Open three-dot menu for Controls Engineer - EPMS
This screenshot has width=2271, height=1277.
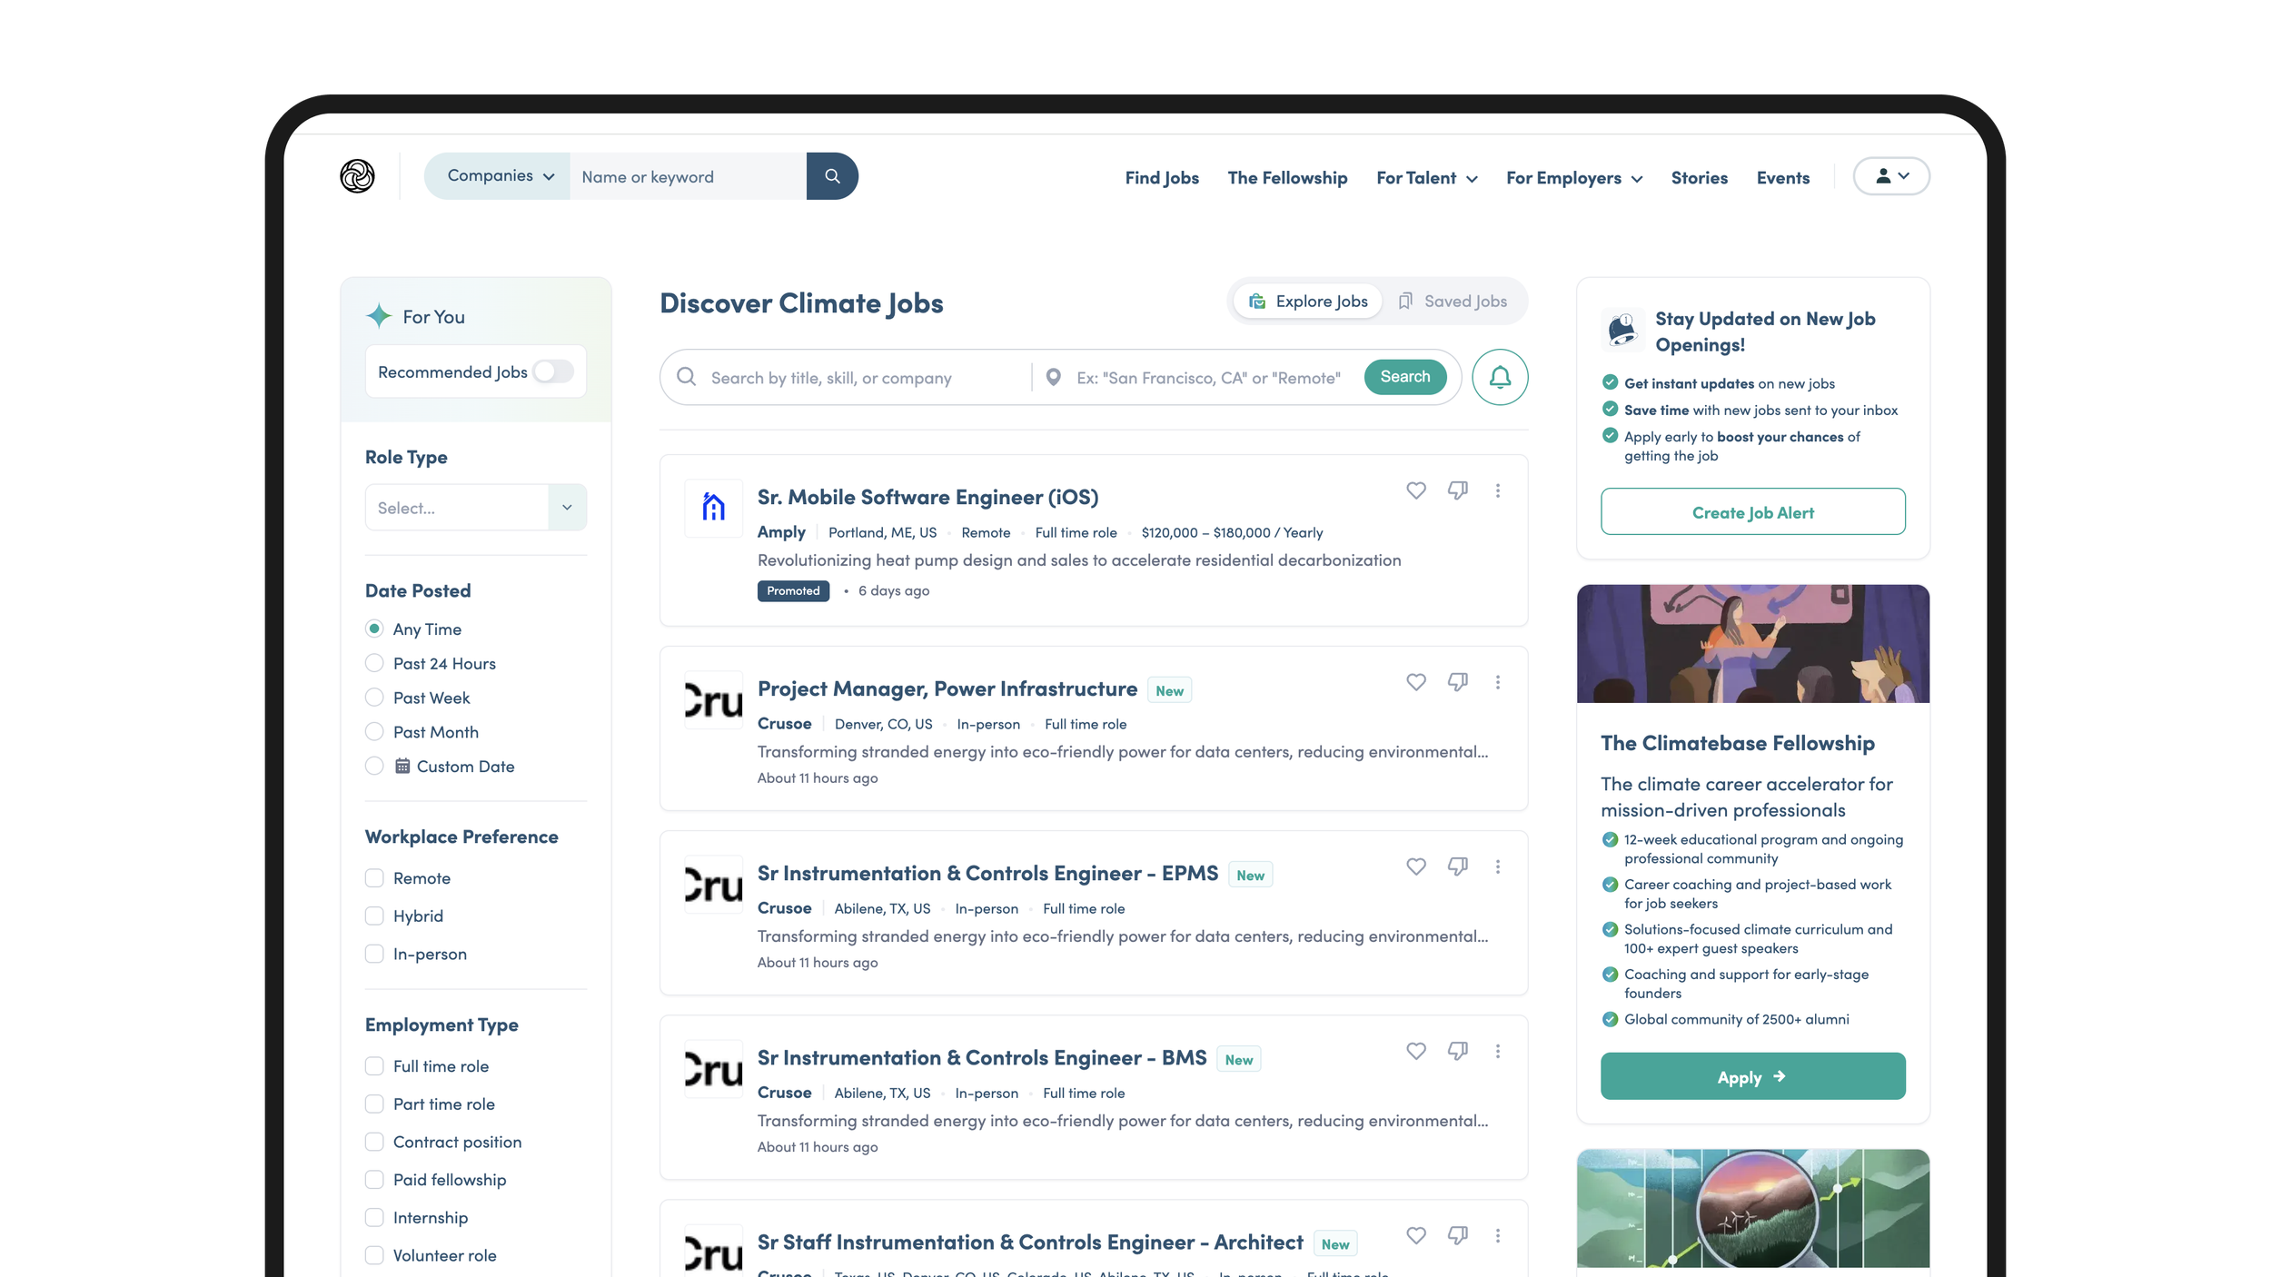tap(1498, 866)
